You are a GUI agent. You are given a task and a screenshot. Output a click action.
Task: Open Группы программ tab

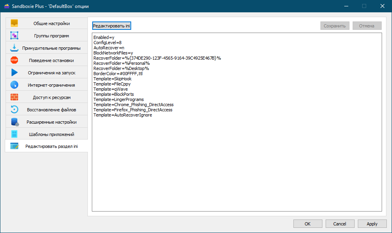coord(47,36)
